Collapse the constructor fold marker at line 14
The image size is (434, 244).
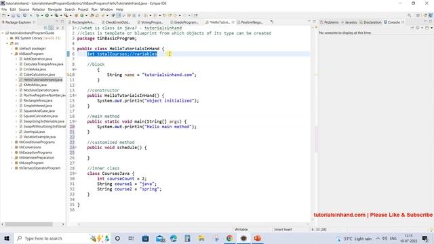click(x=76, y=96)
